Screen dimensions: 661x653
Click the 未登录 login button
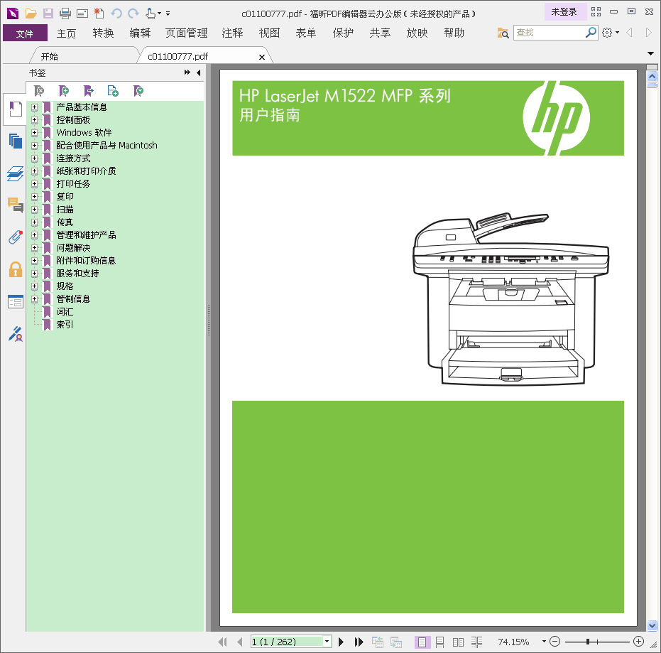pyautogui.click(x=564, y=12)
